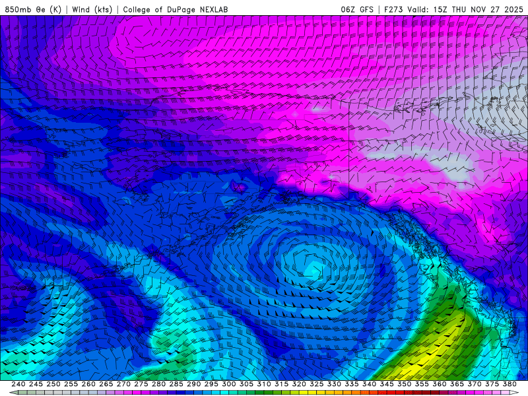Click the 290 value on color scale
The image size is (528, 396).
tap(193, 384)
